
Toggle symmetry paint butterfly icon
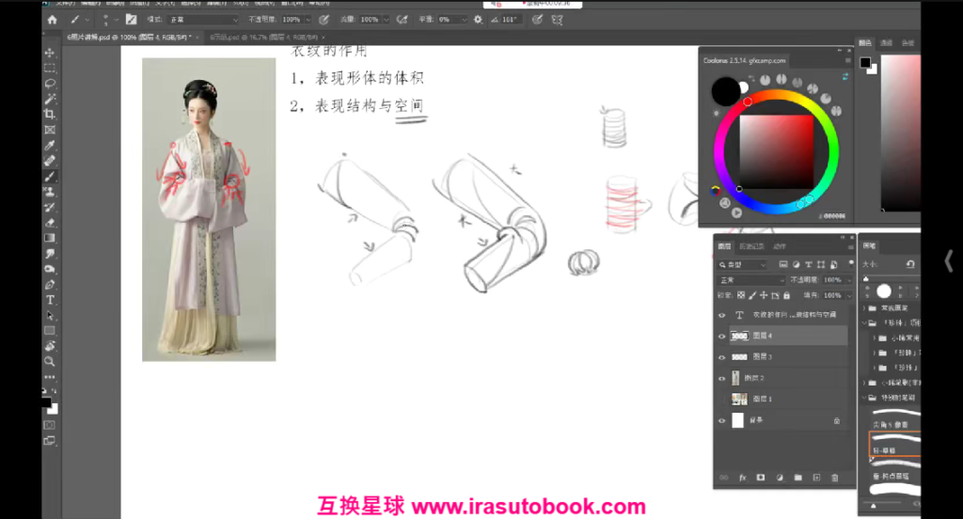point(557,20)
